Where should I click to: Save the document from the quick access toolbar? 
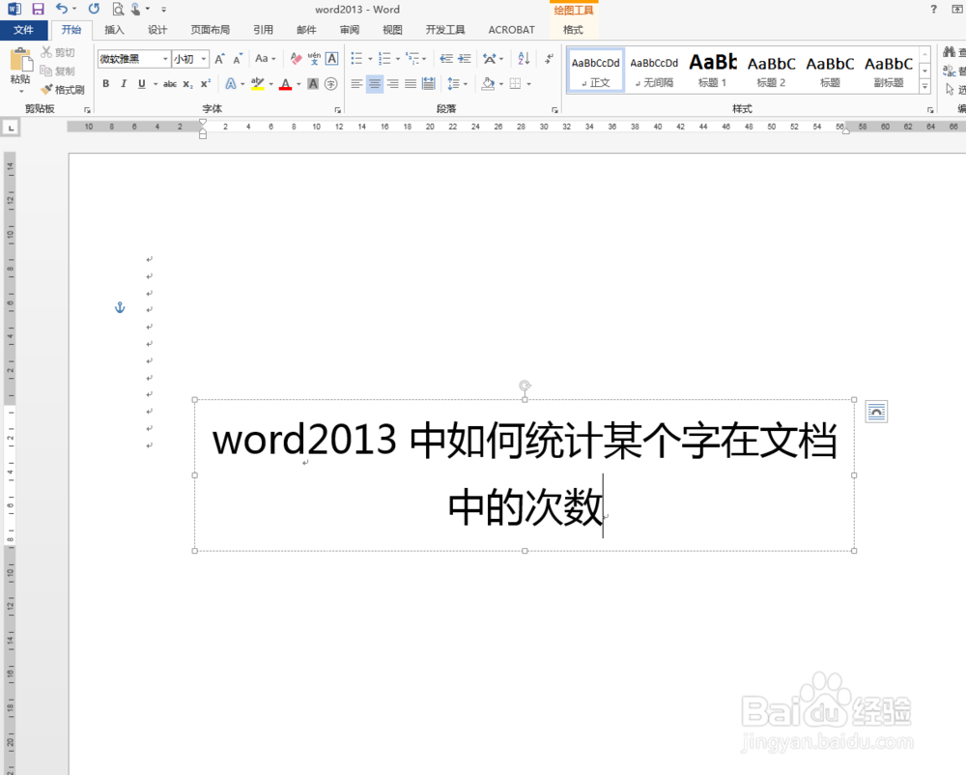[39, 9]
